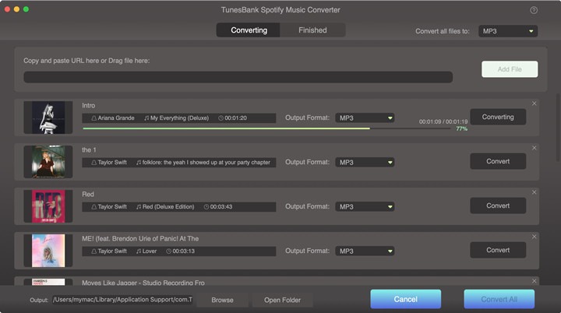Open Output Format dropdown for Intro
Screen dimensions: 561x313
coord(365,118)
